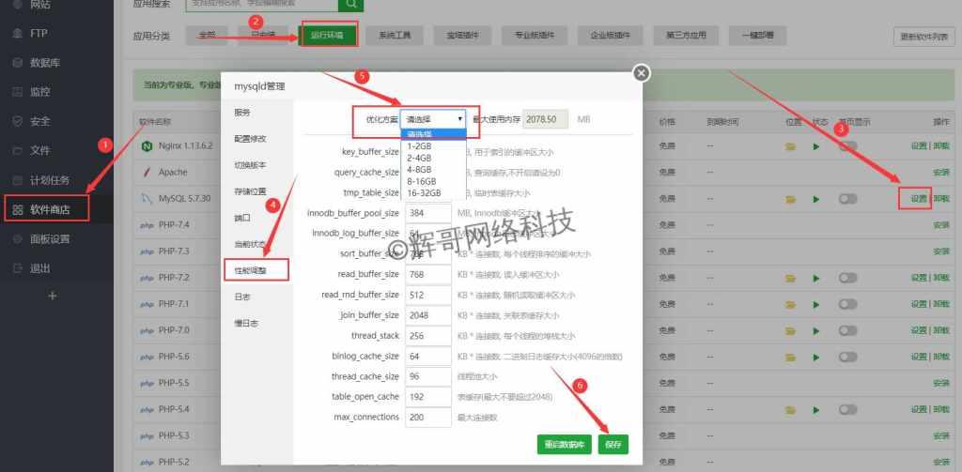This screenshot has width=962, height=472.
Task: Toggle PHP-5.6 homepage display switch
Action: (x=848, y=357)
